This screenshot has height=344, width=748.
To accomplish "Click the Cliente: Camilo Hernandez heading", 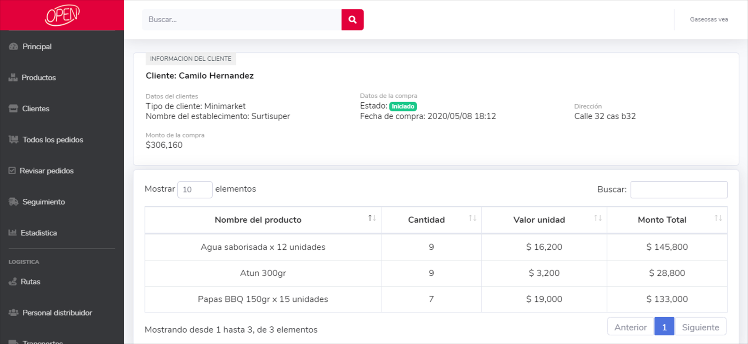I will coord(200,76).
